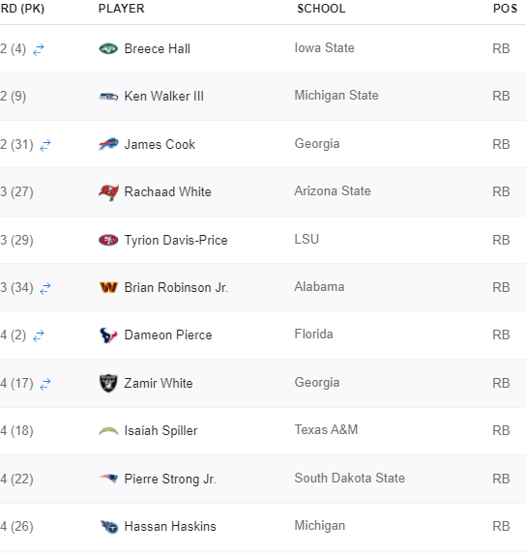The image size is (526, 553).
Task: Click the Titans logo next to Hassan Haskins
Action: pos(109,527)
